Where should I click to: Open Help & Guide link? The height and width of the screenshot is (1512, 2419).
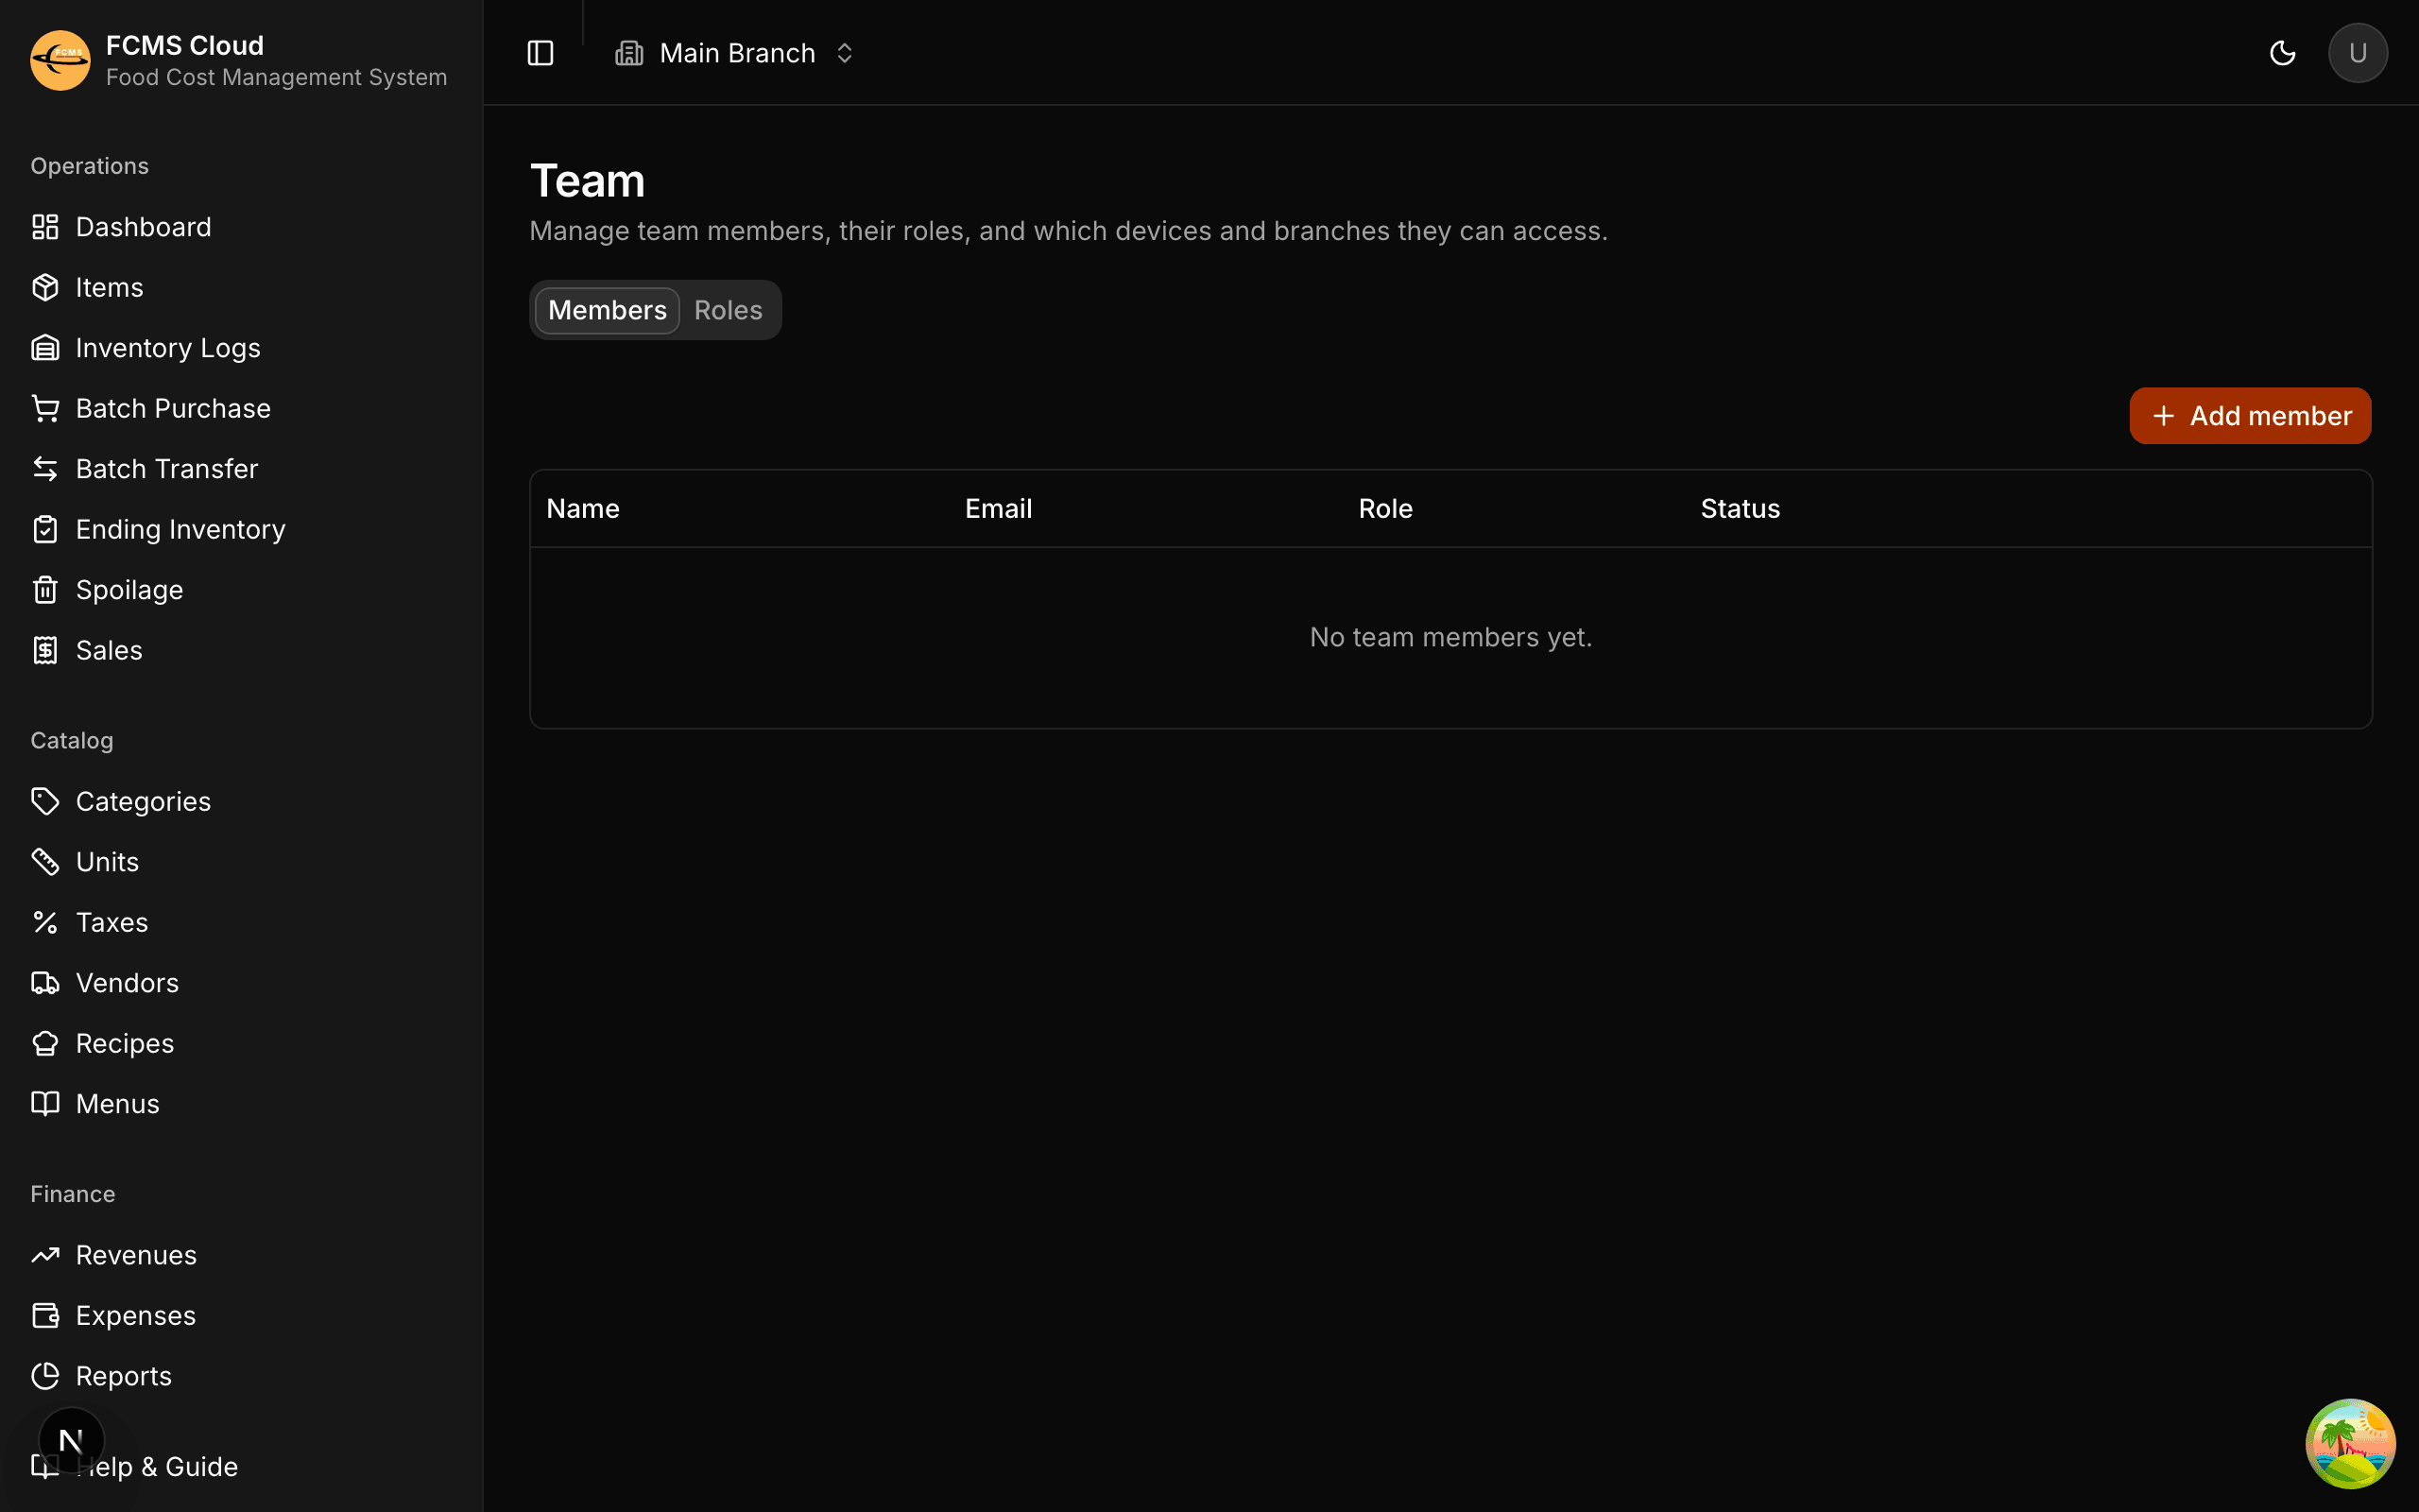click(x=242, y=1467)
